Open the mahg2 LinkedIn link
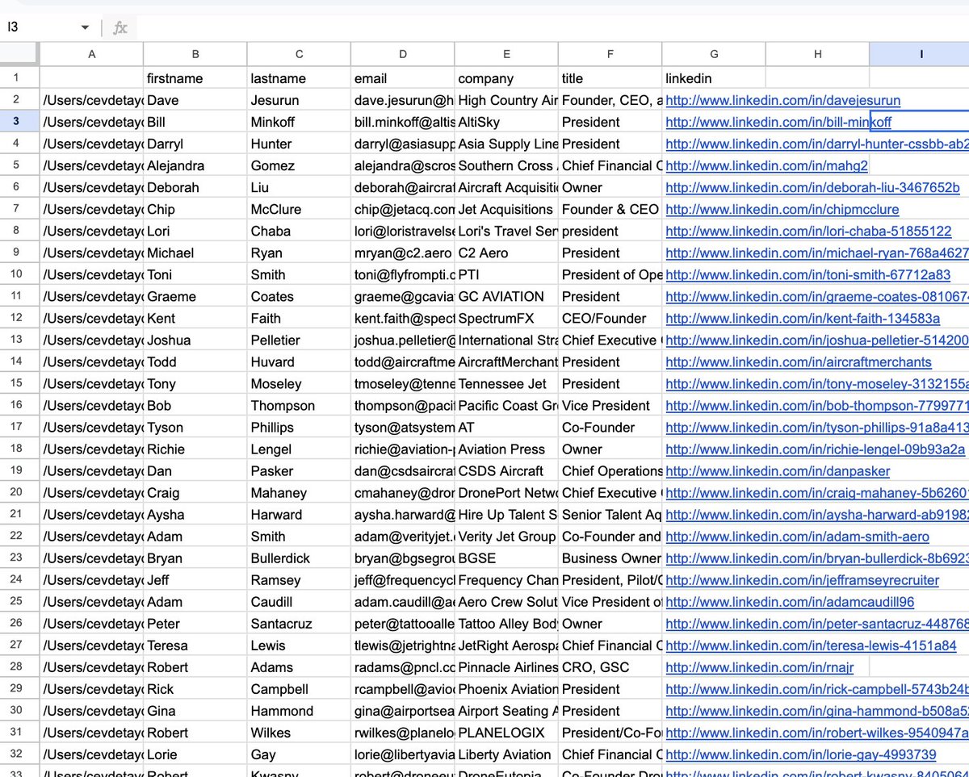969x777 pixels. [766, 166]
